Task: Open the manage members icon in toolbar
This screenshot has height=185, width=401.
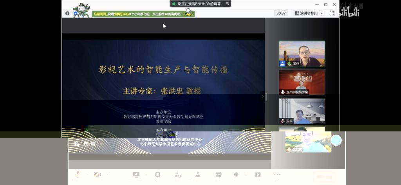Action: click(198, 175)
